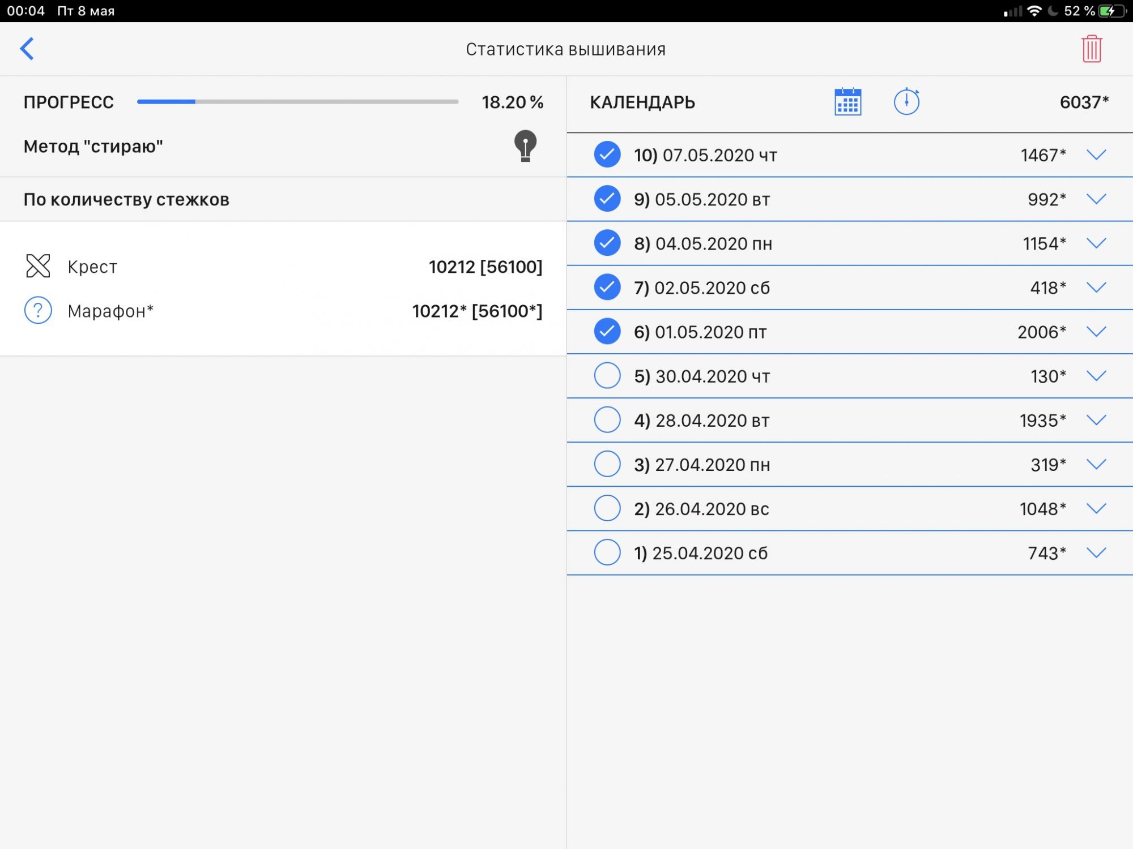
Task: Tap the КАЛЕНДАРЬ heading label
Action: (x=642, y=102)
